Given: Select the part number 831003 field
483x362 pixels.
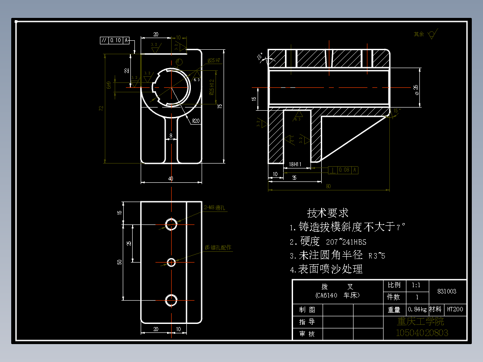Looking at the screenshot, I should coord(446,291).
